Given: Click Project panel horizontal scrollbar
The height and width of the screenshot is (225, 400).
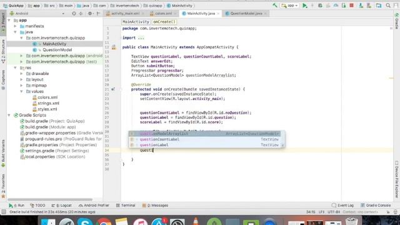Looking at the screenshot, I should coord(50,199).
